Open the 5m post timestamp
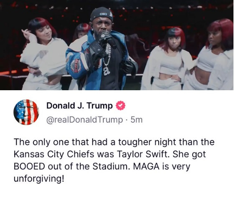This screenshot has height=198, width=246. click(x=137, y=120)
